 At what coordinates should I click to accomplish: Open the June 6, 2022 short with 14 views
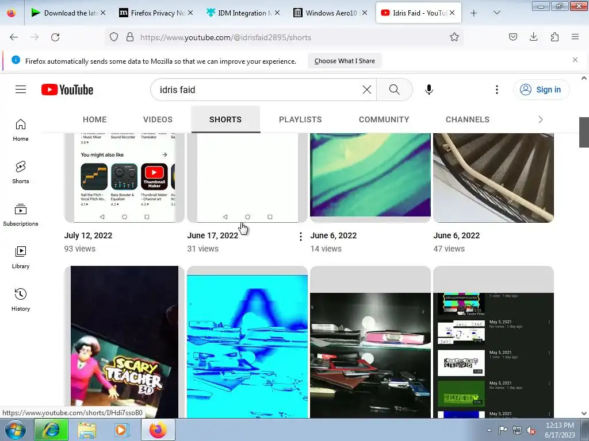(370, 178)
